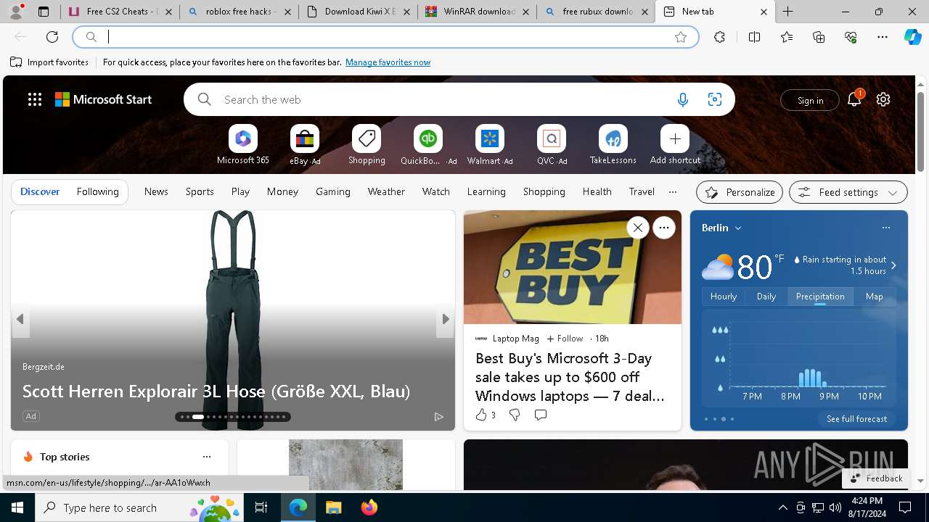
Task: Open the Weather feed category
Action: click(386, 191)
